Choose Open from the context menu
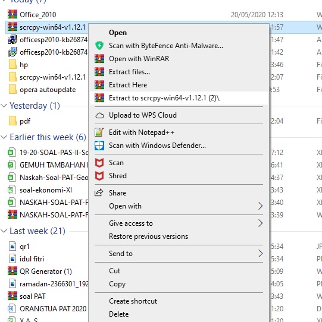 tap(179, 33)
